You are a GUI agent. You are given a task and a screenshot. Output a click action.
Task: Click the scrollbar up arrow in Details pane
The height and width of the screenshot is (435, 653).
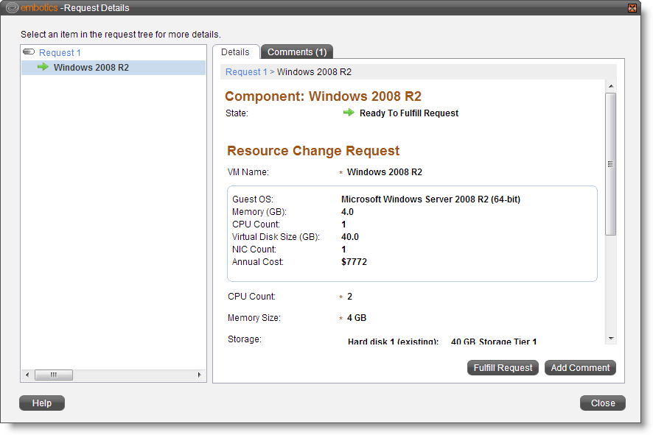click(611, 85)
